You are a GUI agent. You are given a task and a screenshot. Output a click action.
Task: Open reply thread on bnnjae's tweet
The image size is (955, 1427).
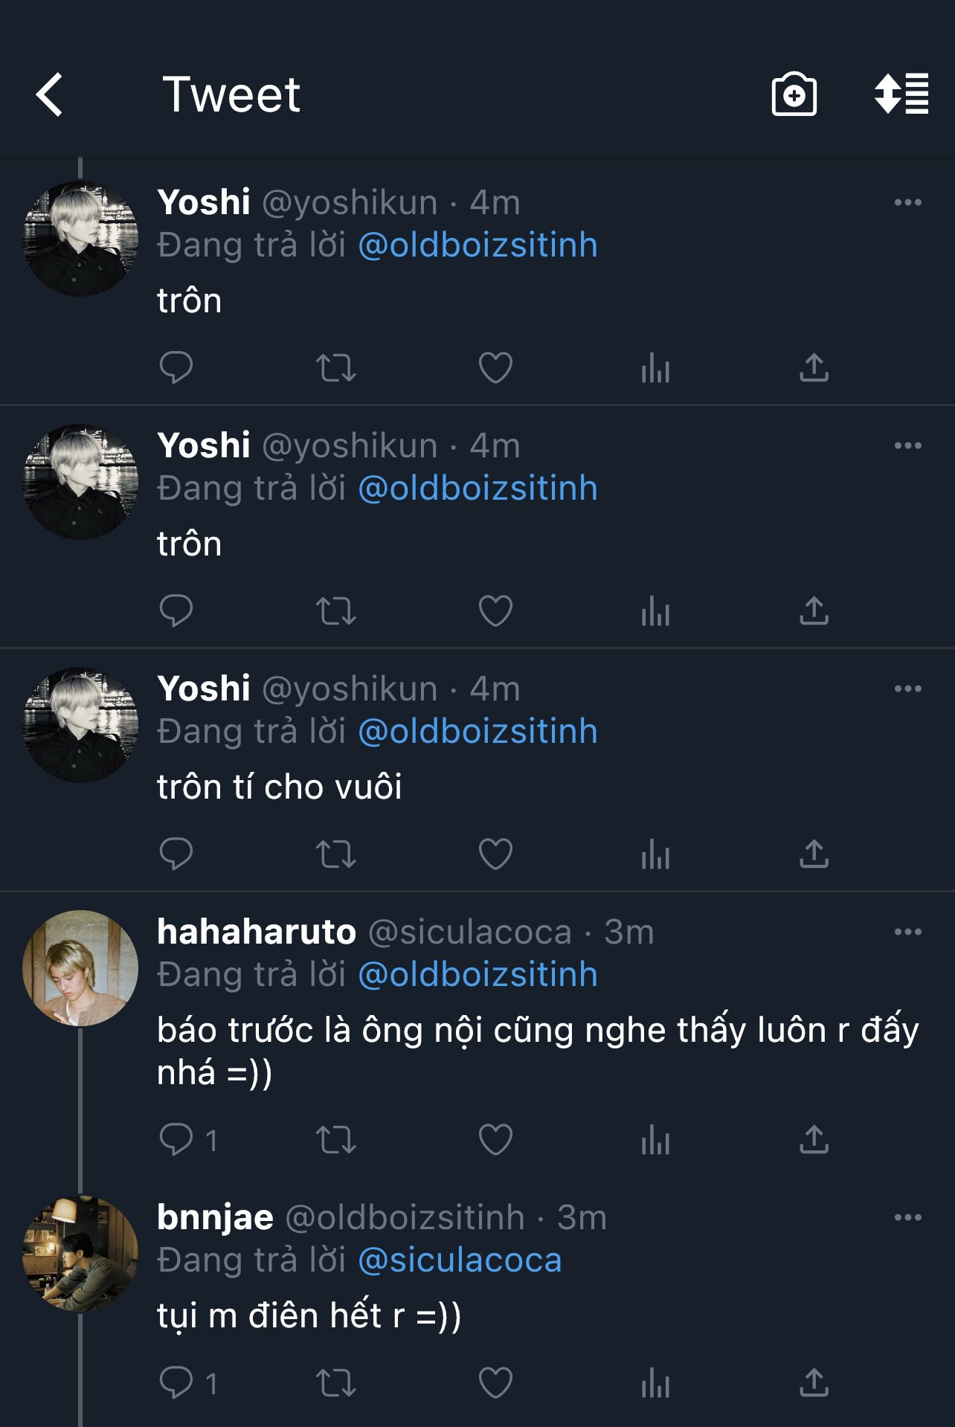point(176,1383)
